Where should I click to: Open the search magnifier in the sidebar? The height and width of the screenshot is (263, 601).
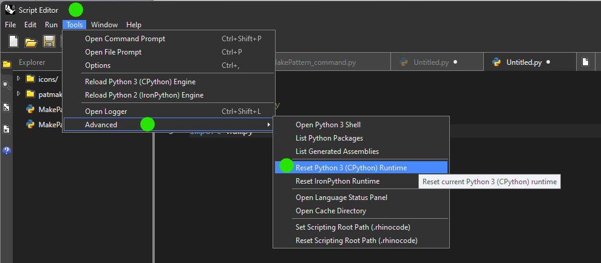[7, 85]
